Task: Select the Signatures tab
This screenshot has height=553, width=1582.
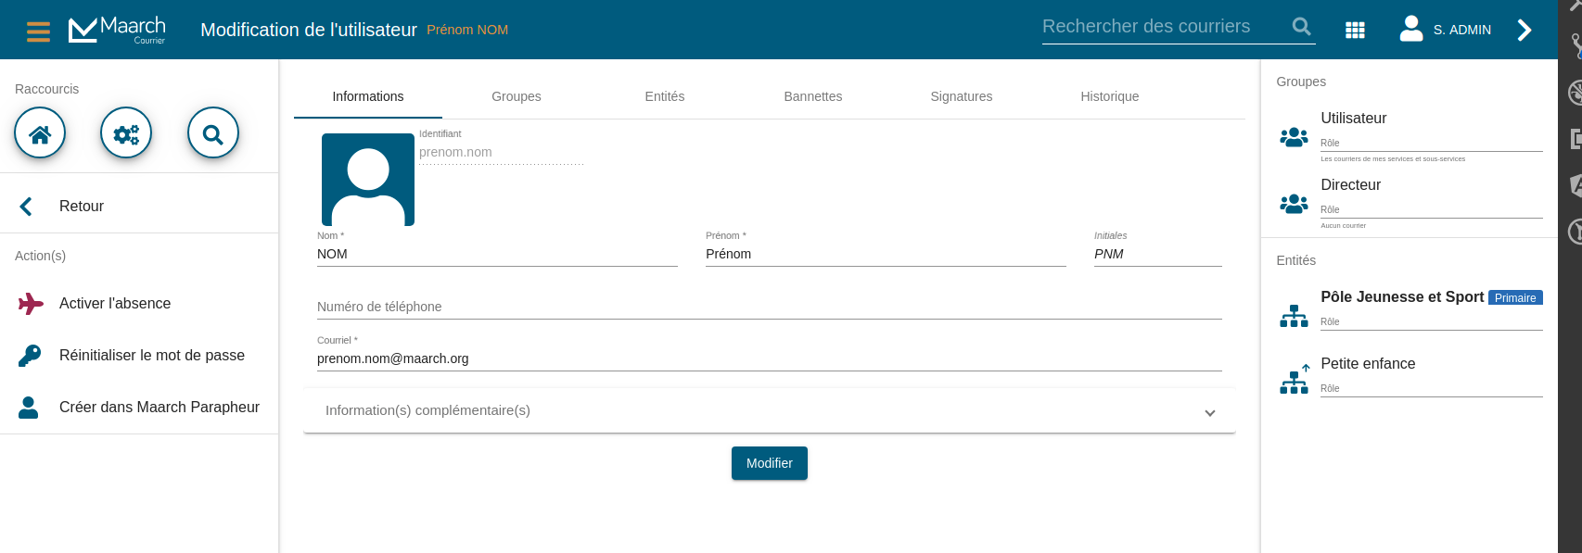Action: pos(962,96)
